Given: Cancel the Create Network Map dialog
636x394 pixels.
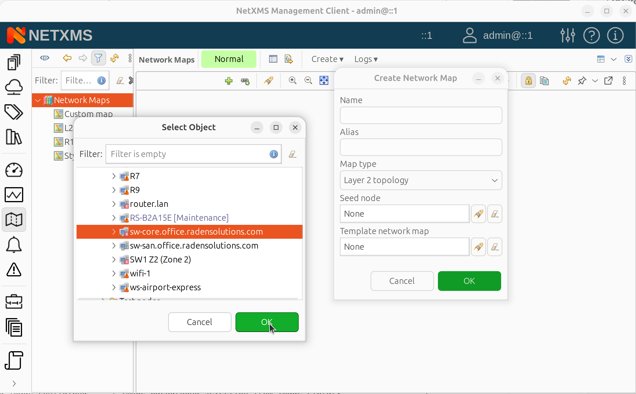Looking at the screenshot, I should (x=402, y=281).
